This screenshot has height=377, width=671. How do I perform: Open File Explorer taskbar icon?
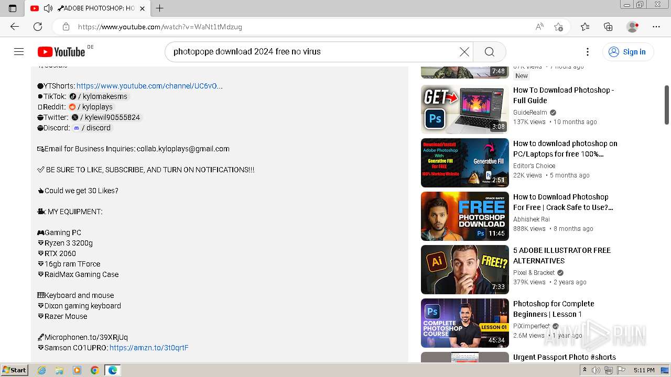[x=59, y=370]
